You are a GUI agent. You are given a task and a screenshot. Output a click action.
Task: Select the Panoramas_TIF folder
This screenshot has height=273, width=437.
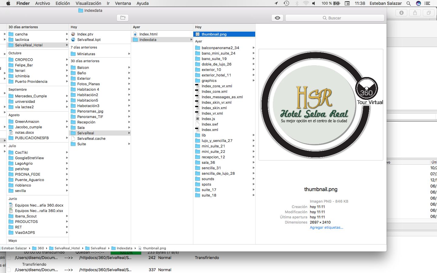pos(100,117)
